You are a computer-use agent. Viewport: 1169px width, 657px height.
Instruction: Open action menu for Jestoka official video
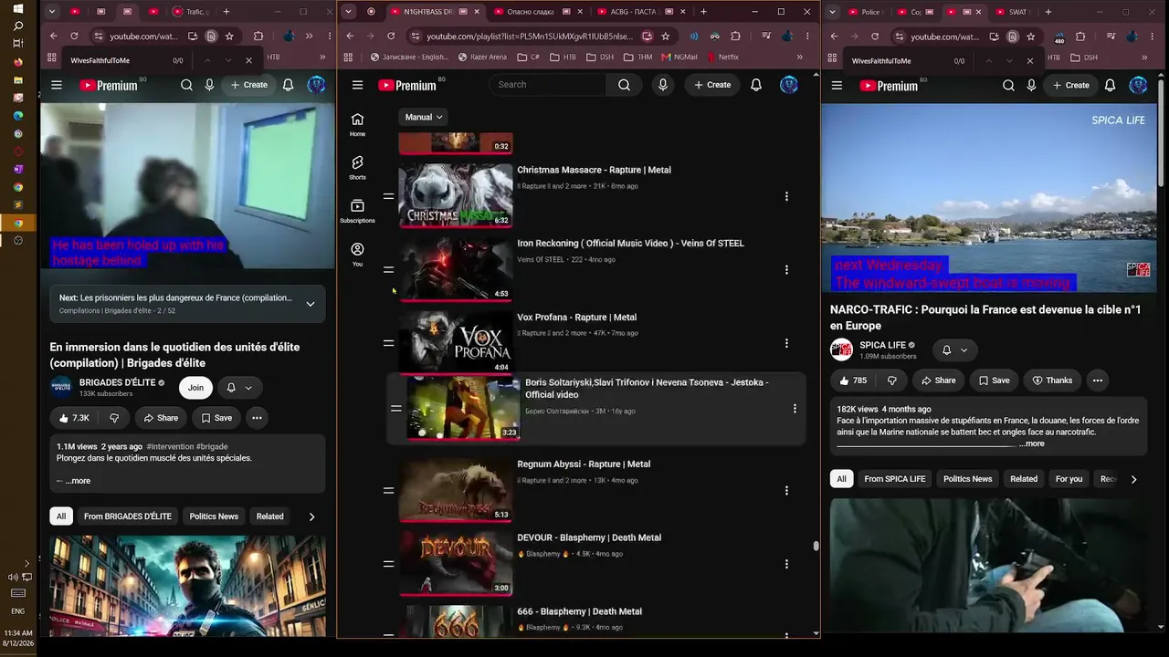tap(795, 408)
